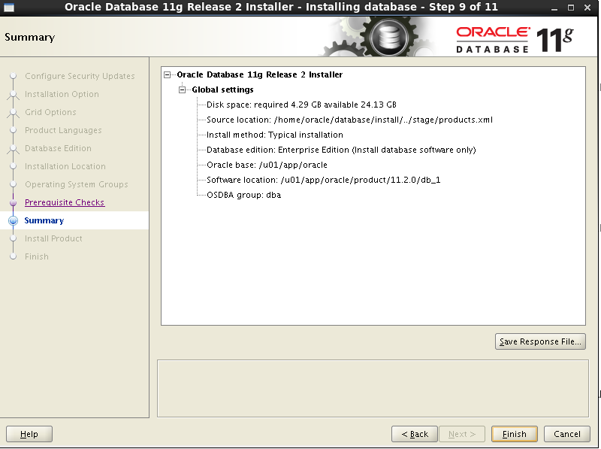The height and width of the screenshot is (449, 601).
Task: Open the window menu icon in title bar
Action: pos(9,8)
